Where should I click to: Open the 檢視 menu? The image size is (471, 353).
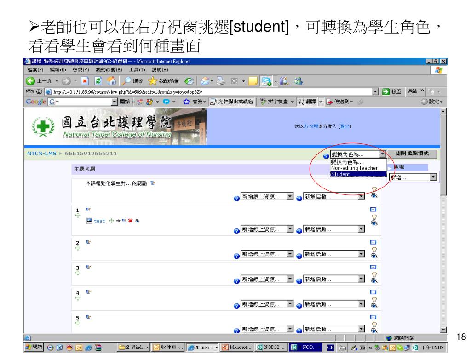(80, 70)
